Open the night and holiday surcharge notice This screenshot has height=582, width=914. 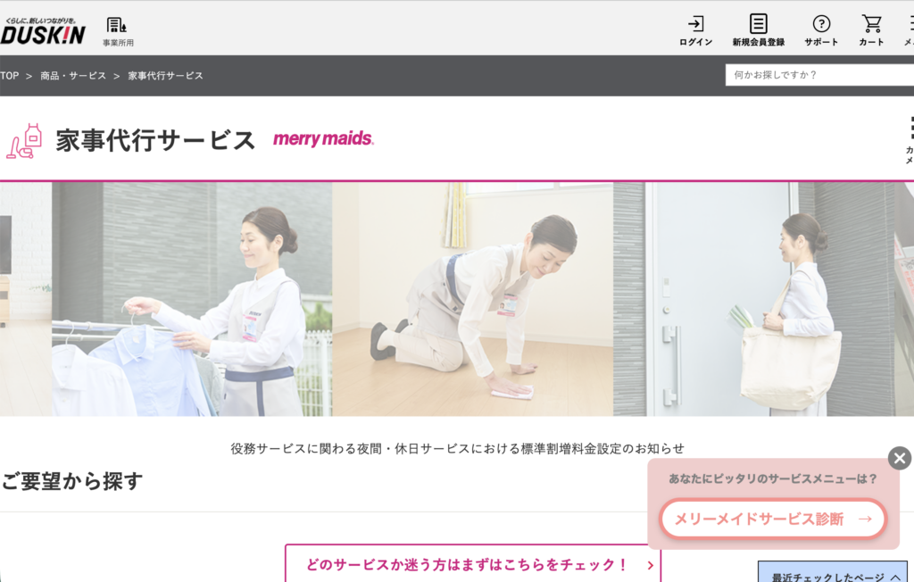point(457,448)
